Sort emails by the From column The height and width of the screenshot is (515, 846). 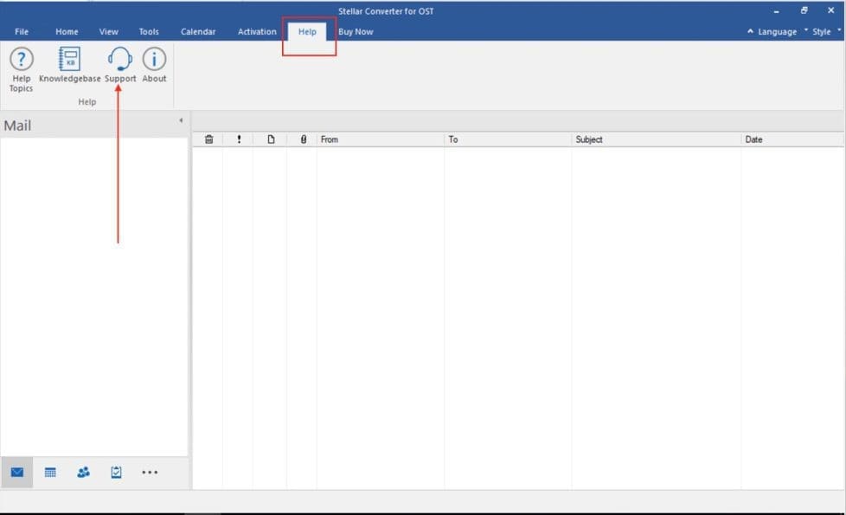[x=380, y=139]
